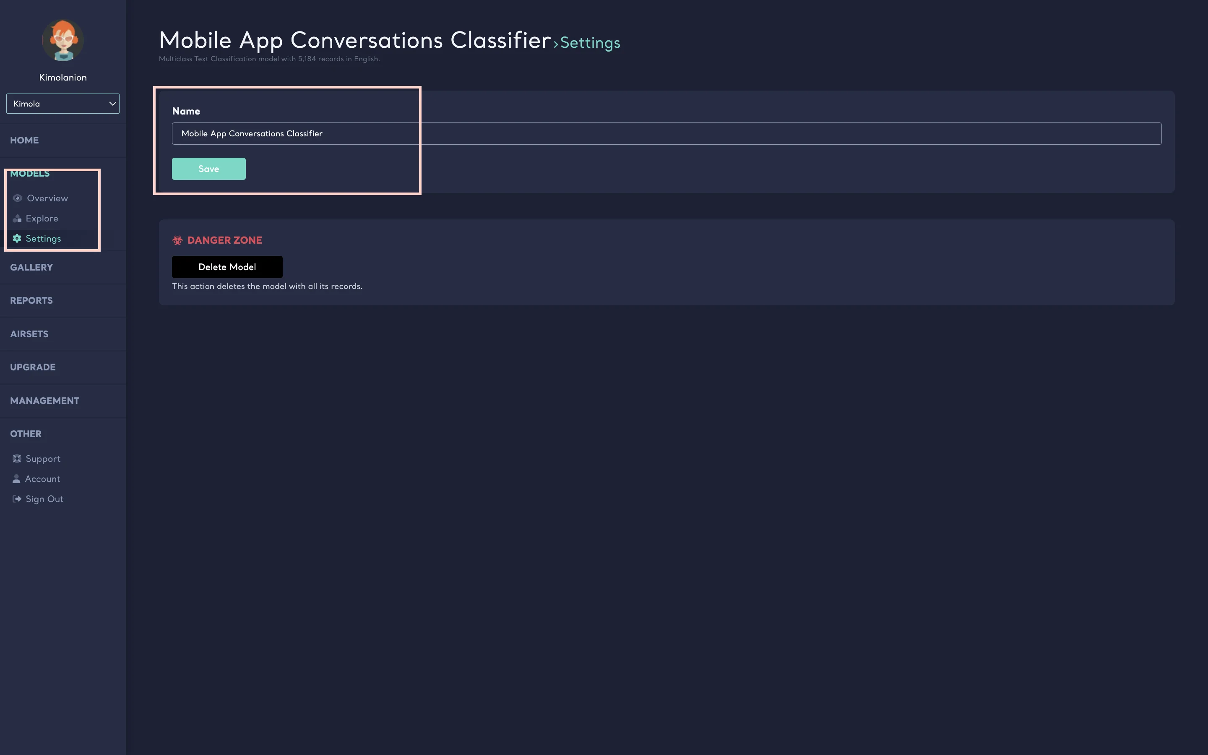Click the Support lifebuoy icon
1208x755 pixels.
click(x=17, y=458)
